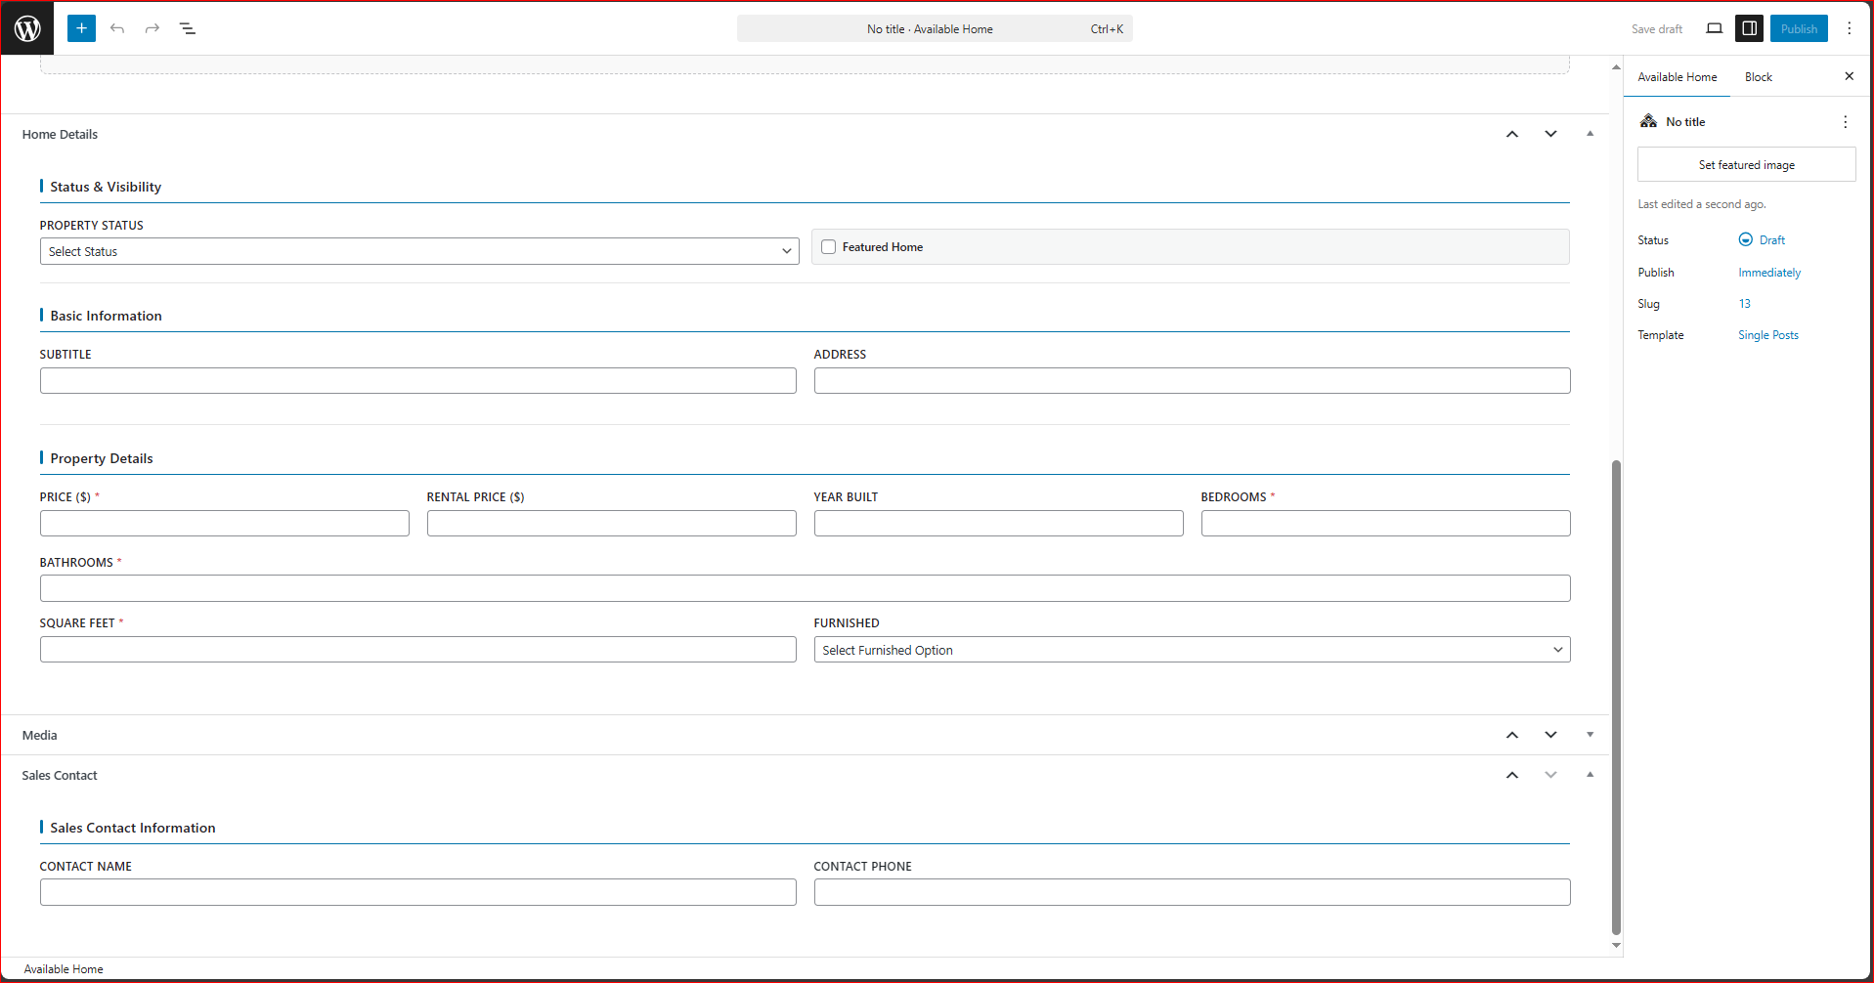Click the scrollbar up arrow

1616,67
